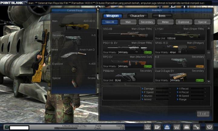Image resolution: width=218 pixels, height=131 pixels.
Task: Click the SPAS-15 D shotgun image
Action: pyautogui.click(x=180, y=49)
